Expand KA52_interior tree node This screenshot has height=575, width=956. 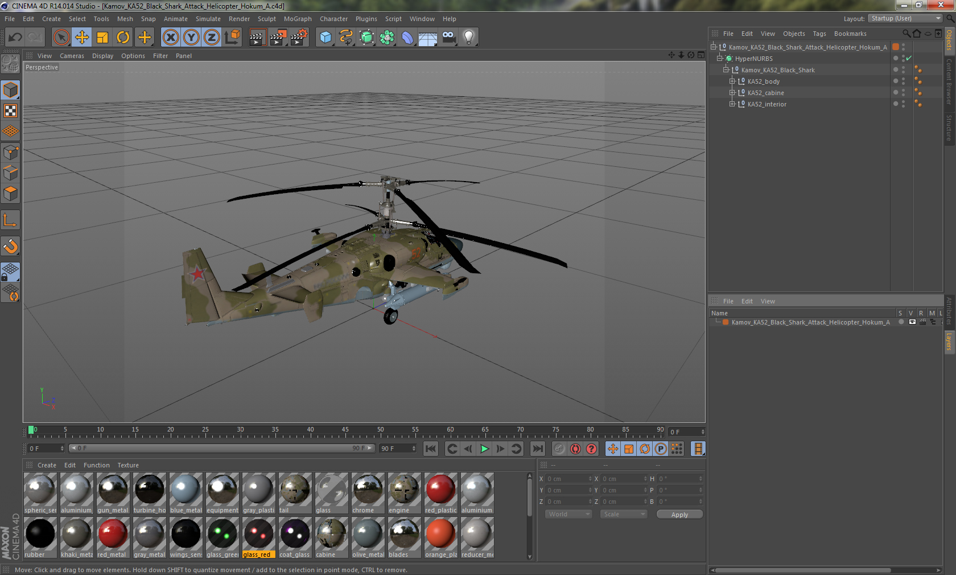[732, 104]
